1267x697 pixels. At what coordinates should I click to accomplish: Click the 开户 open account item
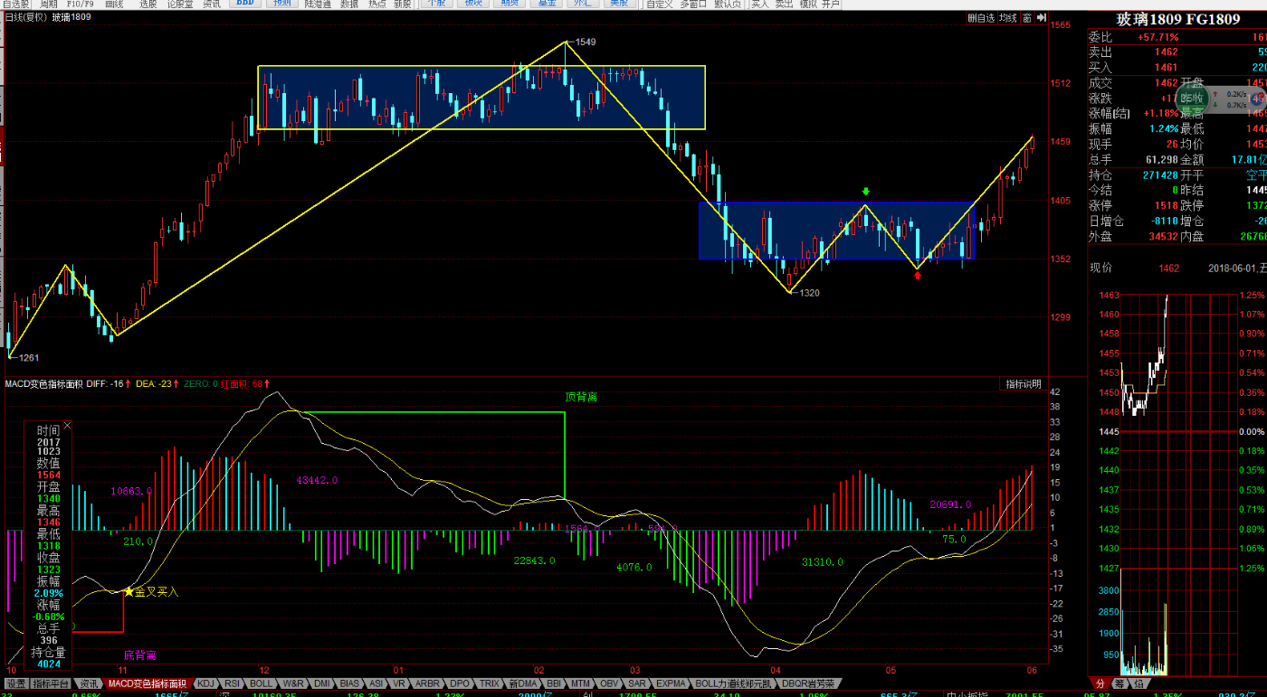(831, 5)
